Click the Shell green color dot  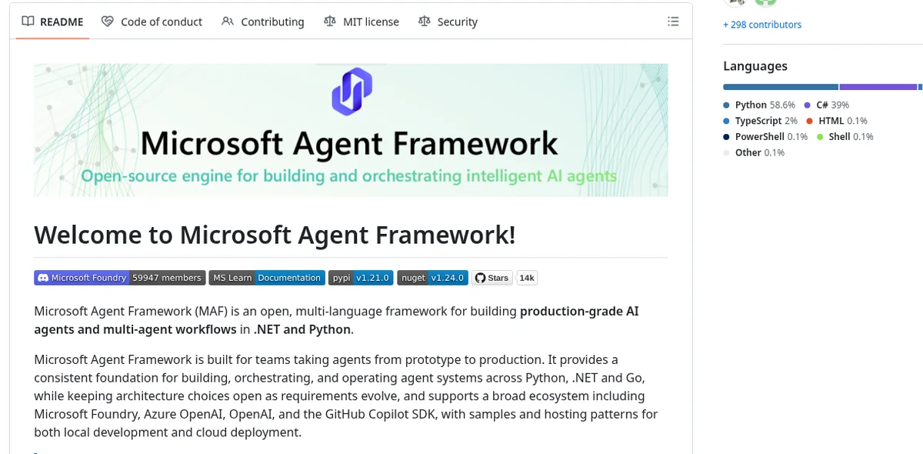[x=821, y=137]
